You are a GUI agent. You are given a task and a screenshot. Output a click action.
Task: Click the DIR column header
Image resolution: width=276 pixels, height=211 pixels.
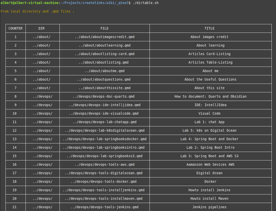(x=41, y=28)
